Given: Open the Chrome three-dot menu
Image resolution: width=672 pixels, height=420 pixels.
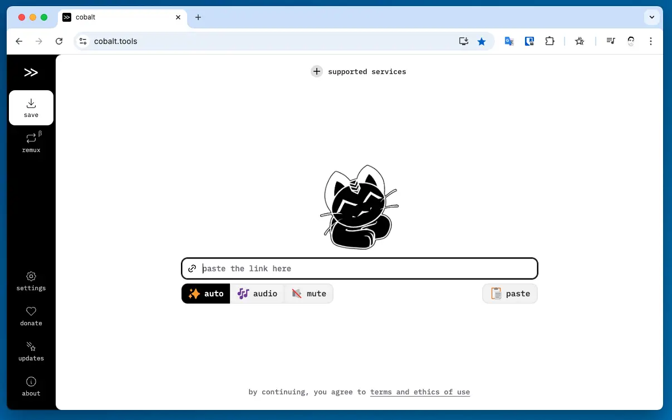Looking at the screenshot, I should click(x=651, y=41).
